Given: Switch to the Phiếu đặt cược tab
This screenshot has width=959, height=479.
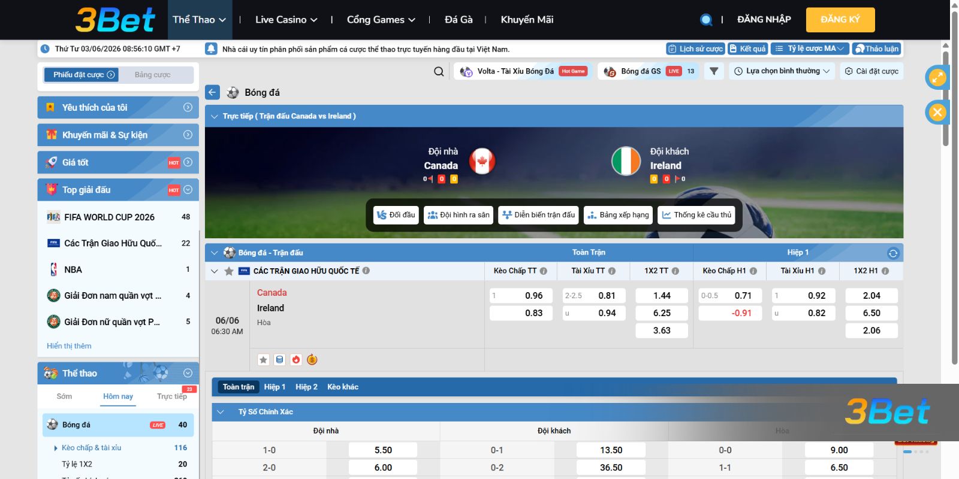Looking at the screenshot, I should pos(82,75).
